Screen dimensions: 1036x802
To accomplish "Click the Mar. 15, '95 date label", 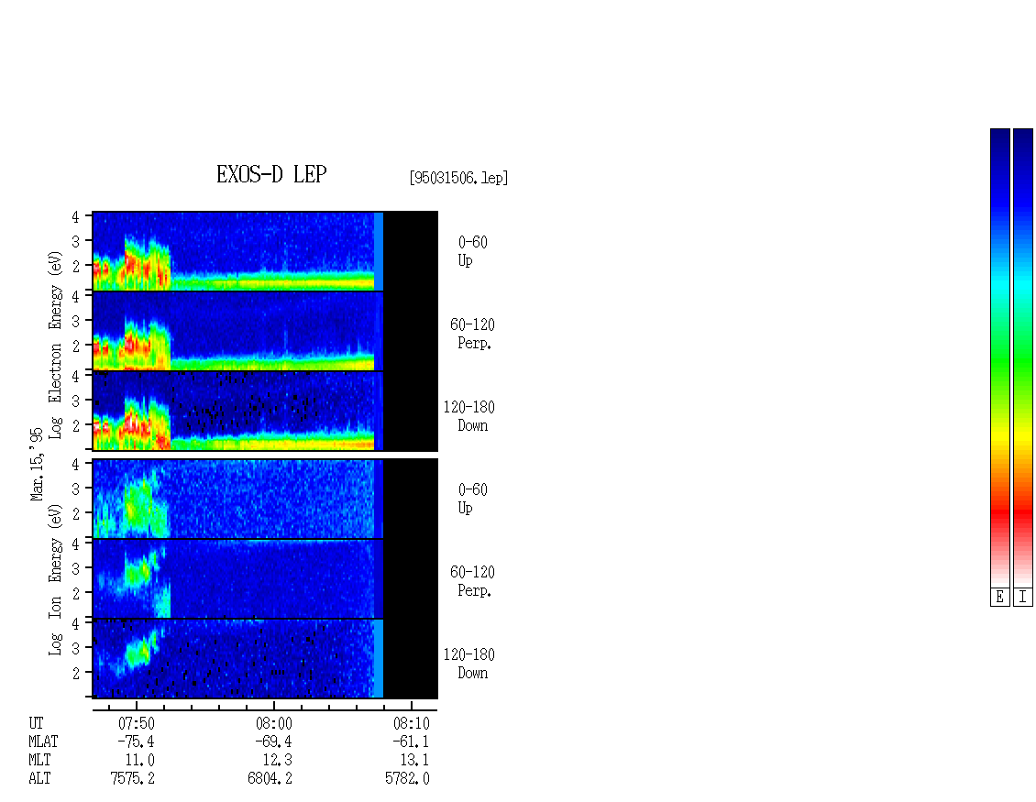I will 37,464.
